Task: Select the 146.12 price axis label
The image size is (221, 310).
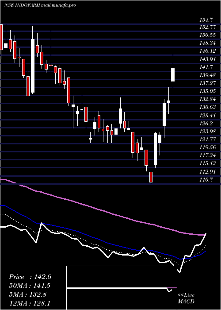Action: [208, 51]
